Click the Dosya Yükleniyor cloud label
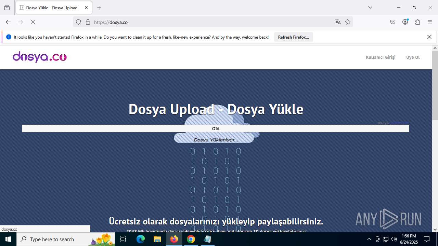The width and height of the screenshot is (438, 246). coord(216,140)
